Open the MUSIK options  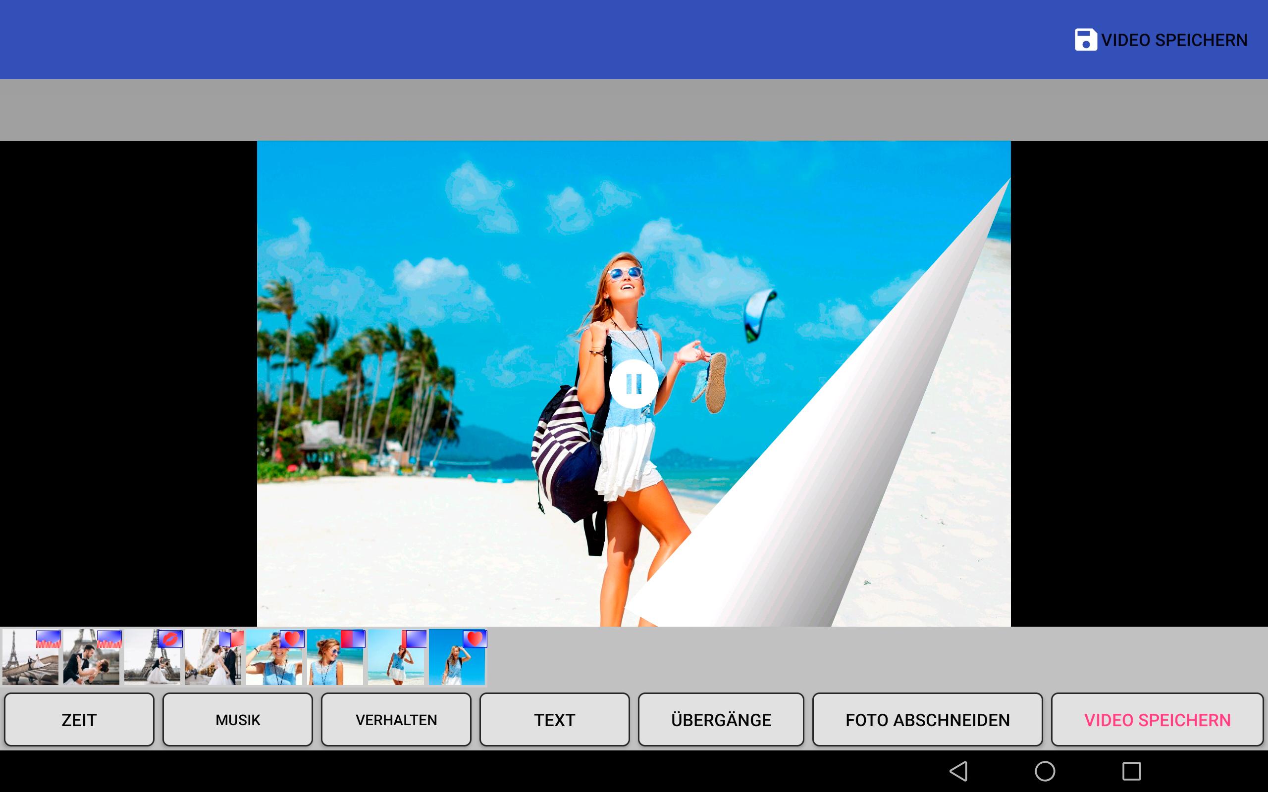point(237,719)
